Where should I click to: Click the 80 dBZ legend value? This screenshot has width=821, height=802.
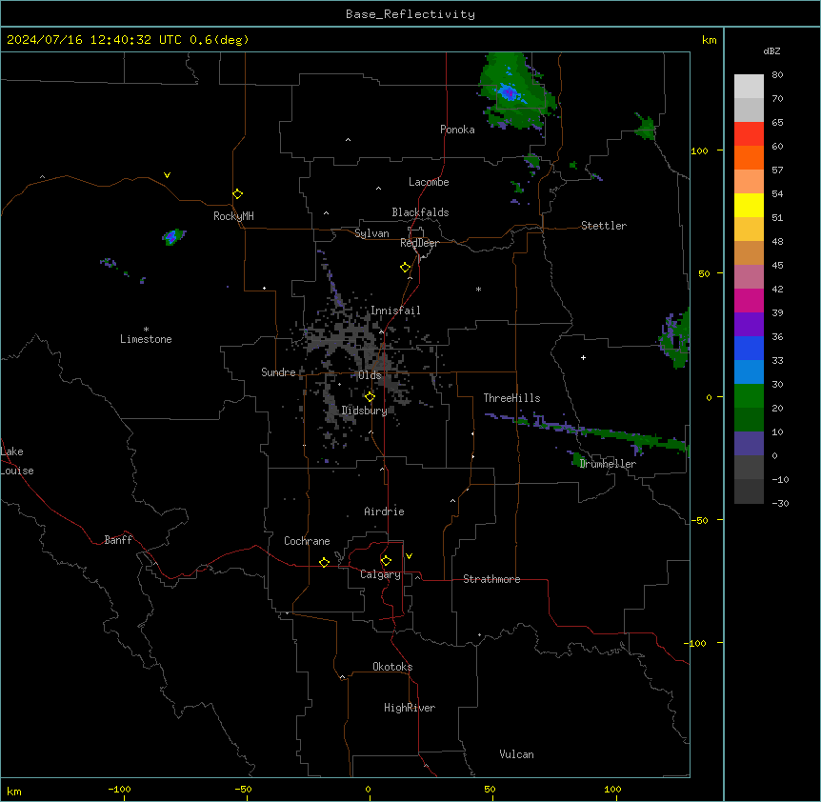point(777,75)
